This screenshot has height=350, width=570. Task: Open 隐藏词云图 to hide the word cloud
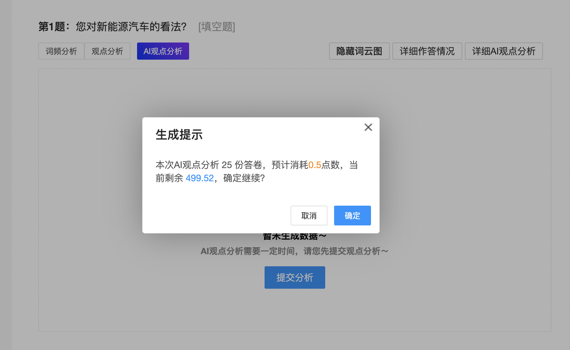tap(359, 51)
